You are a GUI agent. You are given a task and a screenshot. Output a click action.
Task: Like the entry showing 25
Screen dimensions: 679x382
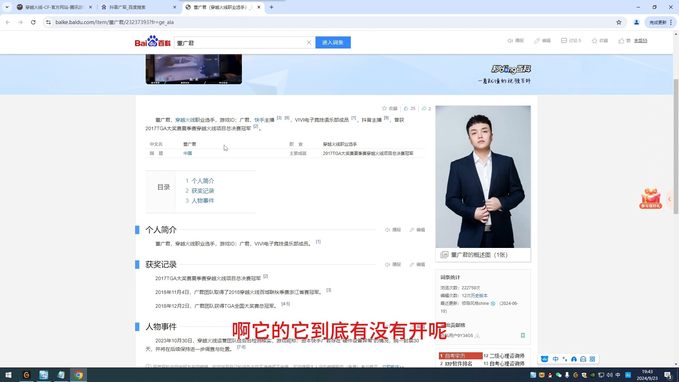tap(410, 109)
